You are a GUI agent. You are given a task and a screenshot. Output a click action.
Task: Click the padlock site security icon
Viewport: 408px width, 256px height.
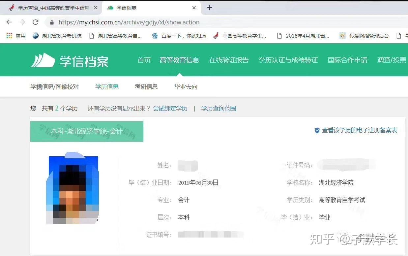point(51,22)
